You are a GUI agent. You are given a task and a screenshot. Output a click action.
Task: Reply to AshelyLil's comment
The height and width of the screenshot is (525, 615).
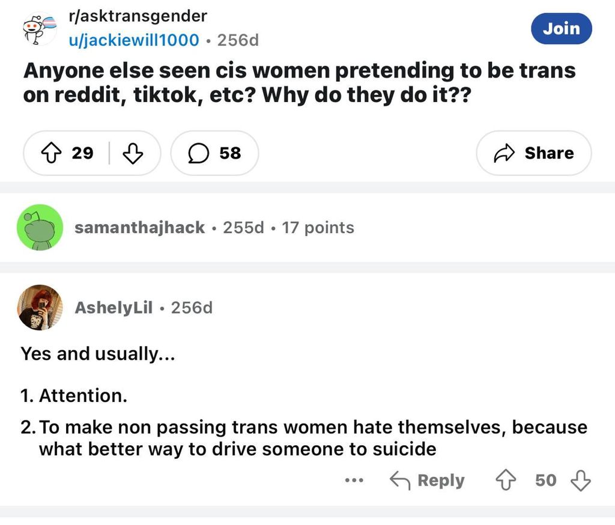(428, 481)
